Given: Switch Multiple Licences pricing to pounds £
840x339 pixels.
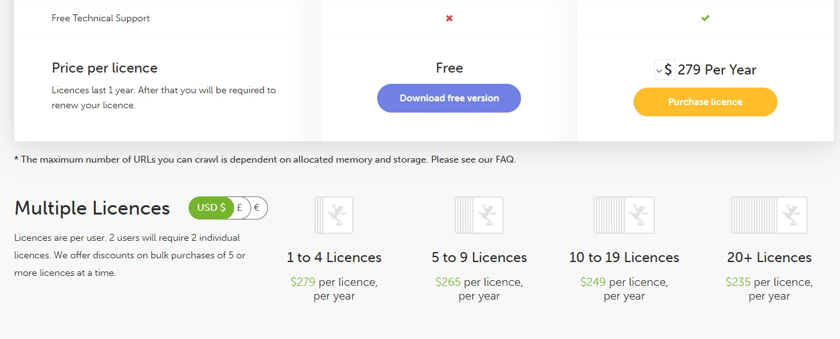Looking at the screenshot, I should coord(240,208).
